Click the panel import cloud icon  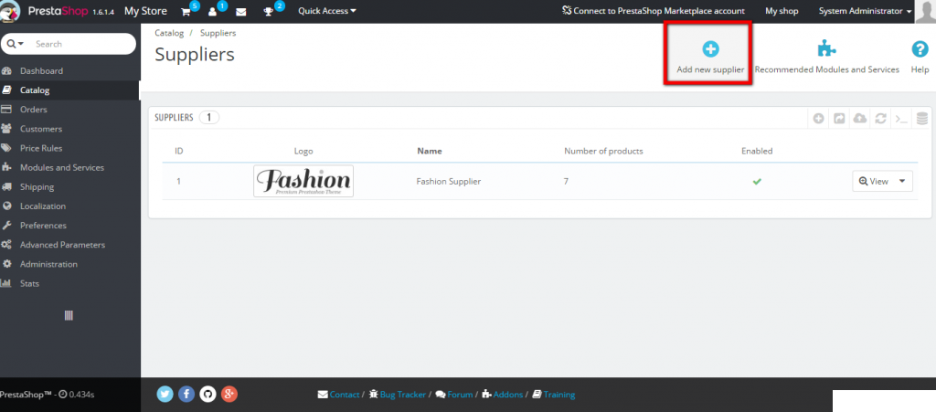[x=859, y=118]
